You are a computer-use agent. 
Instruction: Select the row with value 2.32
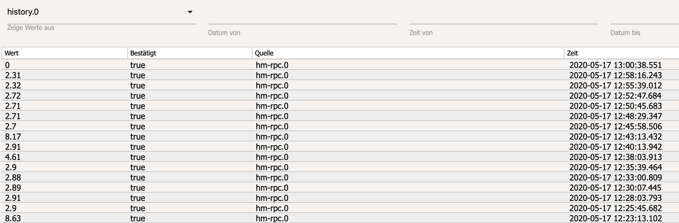click(339, 85)
